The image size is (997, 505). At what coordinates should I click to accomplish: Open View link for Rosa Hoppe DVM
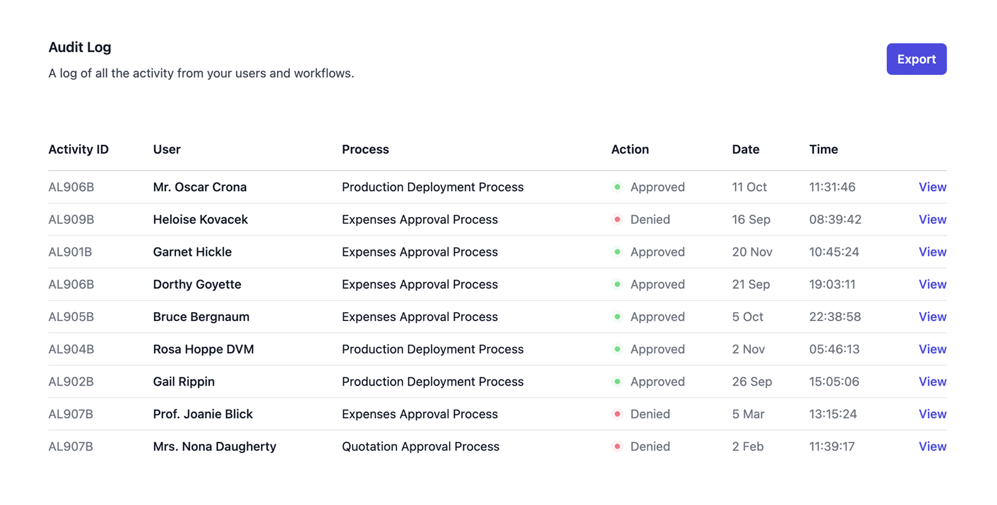coord(932,349)
